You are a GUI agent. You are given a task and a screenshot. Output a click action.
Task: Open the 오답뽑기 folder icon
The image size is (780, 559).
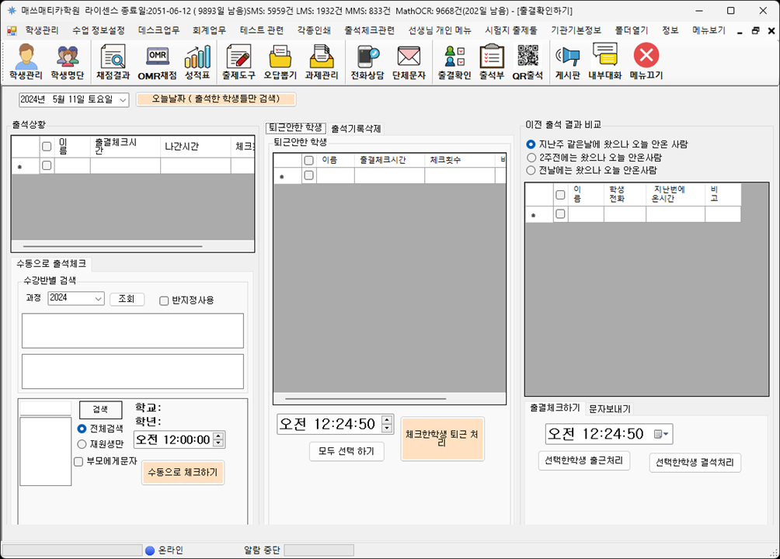coord(280,62)
